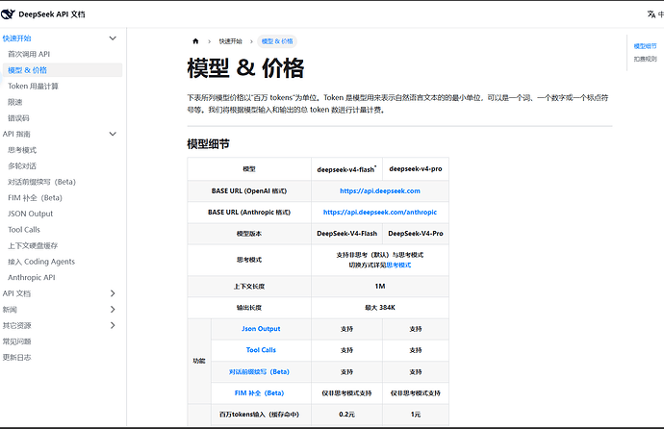The width and height of the screenshot is (664, 429).
Task: Click BASE URL (Anthropic 格式) row label
Action: pos(249,212)
